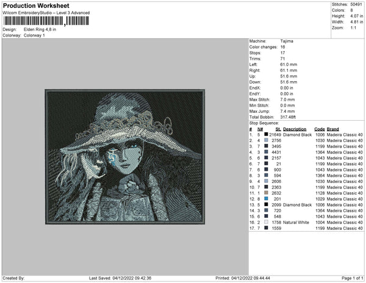
Task: Click the Machine value 'Tajima'
Action: [x=287, y=41]
